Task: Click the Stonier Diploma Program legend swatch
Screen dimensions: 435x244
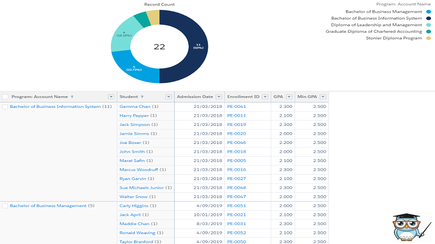Action: click(x=428, y=38)
